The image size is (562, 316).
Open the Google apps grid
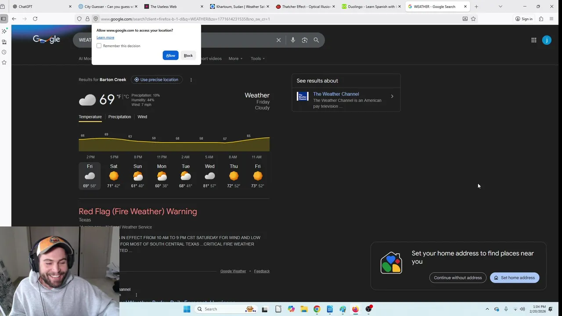pyautogui.click(x=533, y=40)
